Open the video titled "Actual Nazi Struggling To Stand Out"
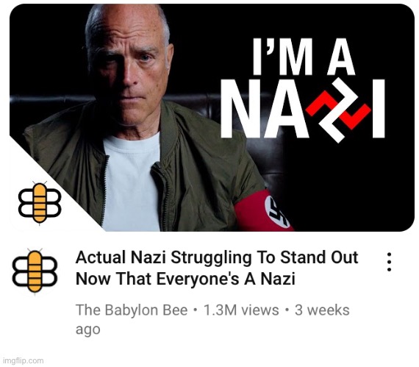 [217, 257]
